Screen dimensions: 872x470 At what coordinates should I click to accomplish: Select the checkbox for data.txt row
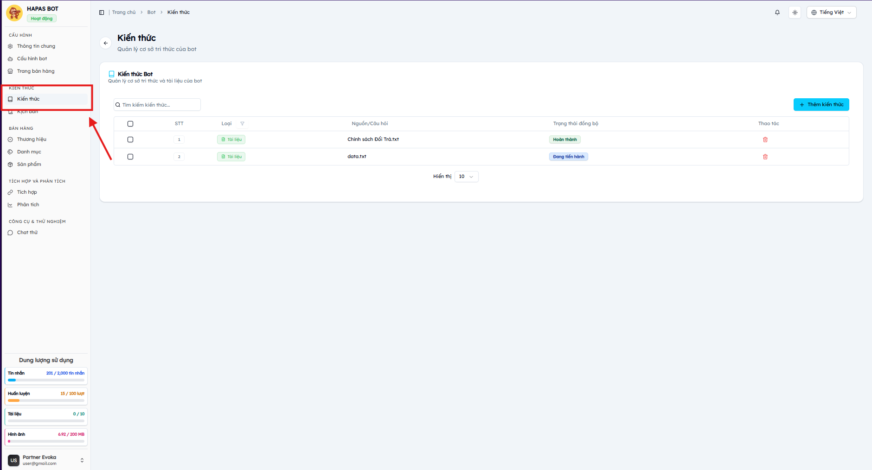tap(130, 157)
